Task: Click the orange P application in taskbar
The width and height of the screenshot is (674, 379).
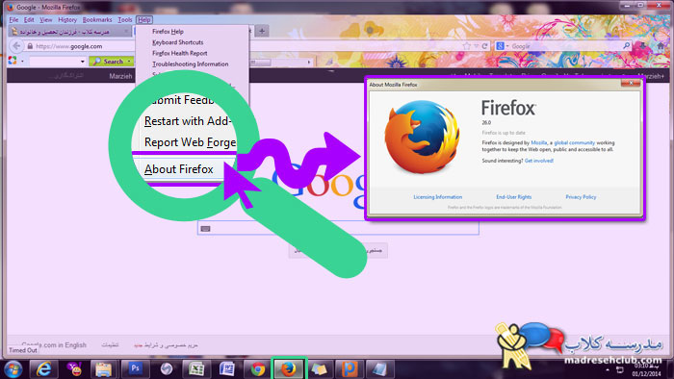Action: (x=350, y=369)
